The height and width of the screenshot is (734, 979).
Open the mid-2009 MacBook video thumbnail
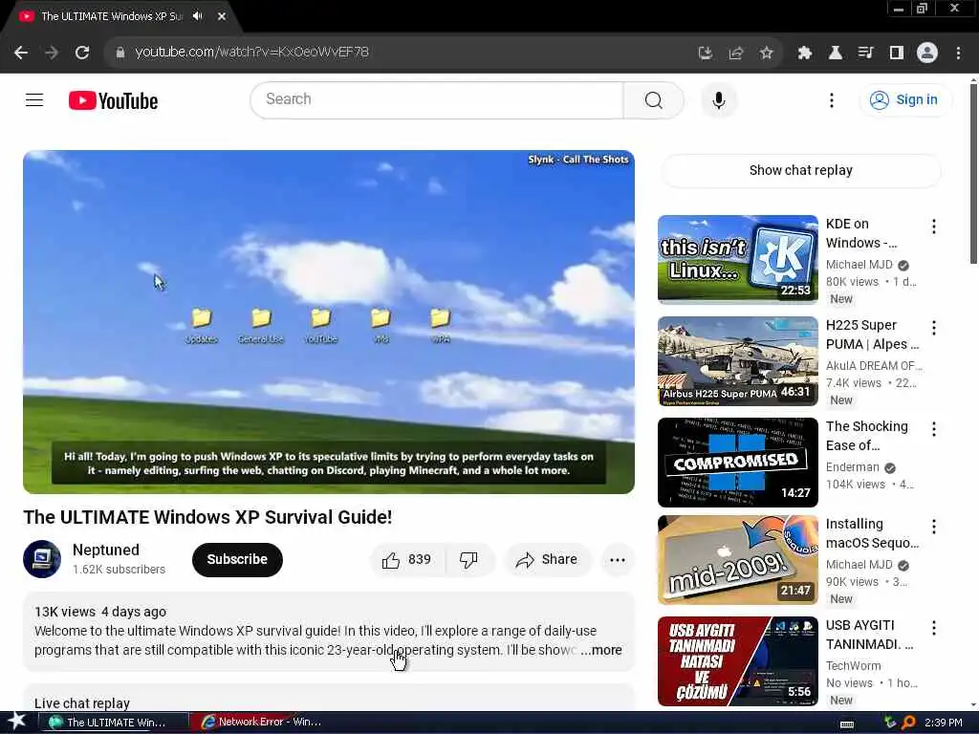737,560
